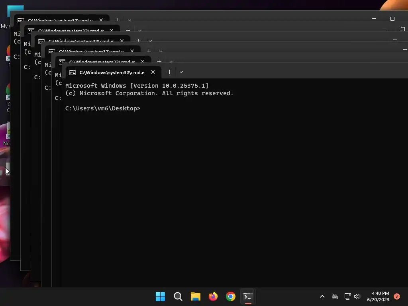The height and width of the screenshot is (306, 408).
Task: Open taskbar Search
Action: pyautogui.click(x=178, y=296)
